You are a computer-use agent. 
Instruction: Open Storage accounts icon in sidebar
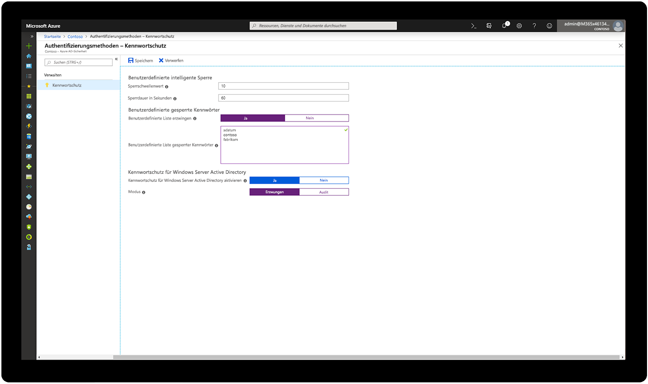click(x=29, y=177)
